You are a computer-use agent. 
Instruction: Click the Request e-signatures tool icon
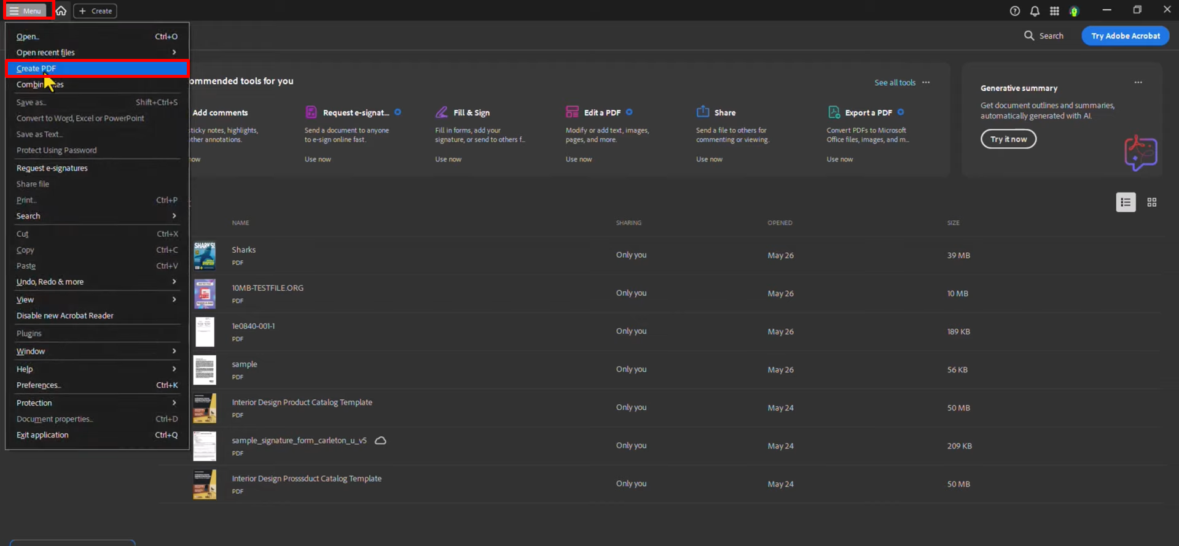click(x=311, y=112)
